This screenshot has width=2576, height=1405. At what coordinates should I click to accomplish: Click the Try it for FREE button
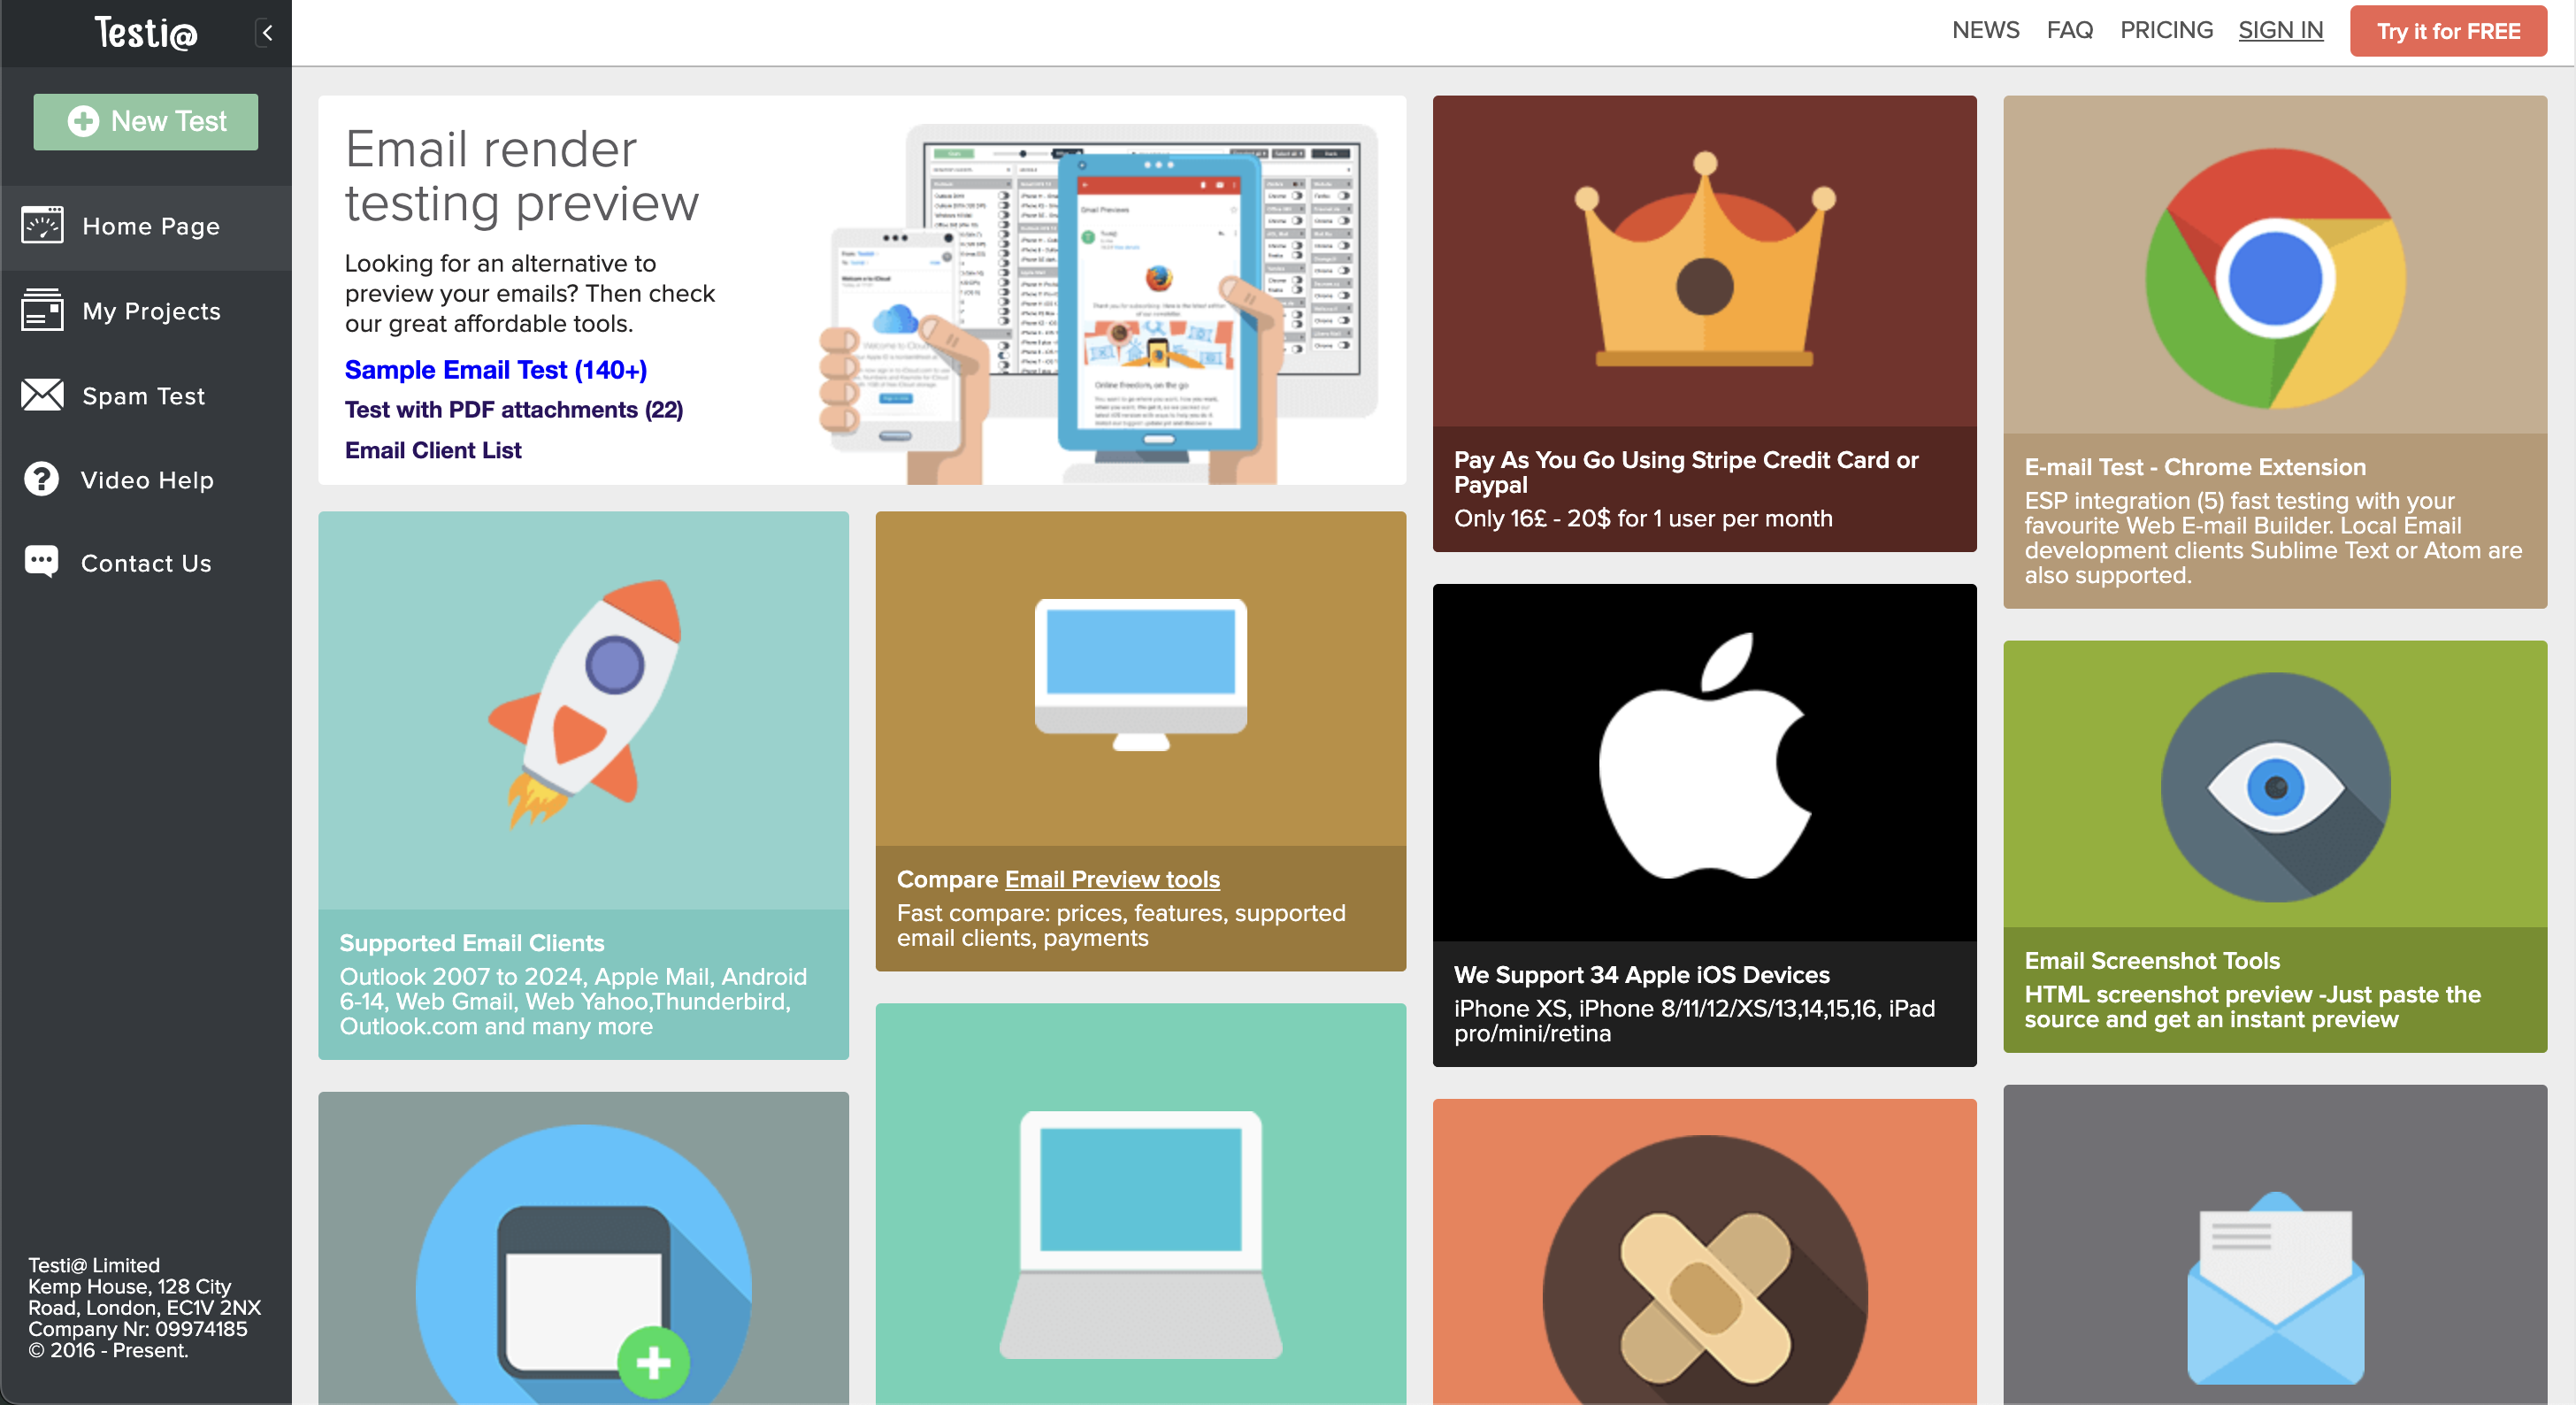[x=2446, y=29]
